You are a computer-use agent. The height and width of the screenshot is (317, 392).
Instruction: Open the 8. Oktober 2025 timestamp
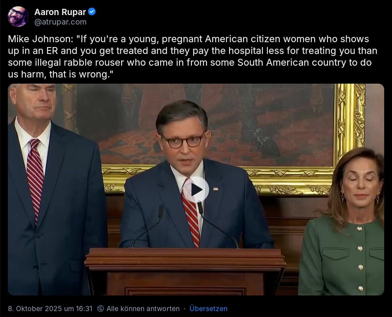pos(50,309)
